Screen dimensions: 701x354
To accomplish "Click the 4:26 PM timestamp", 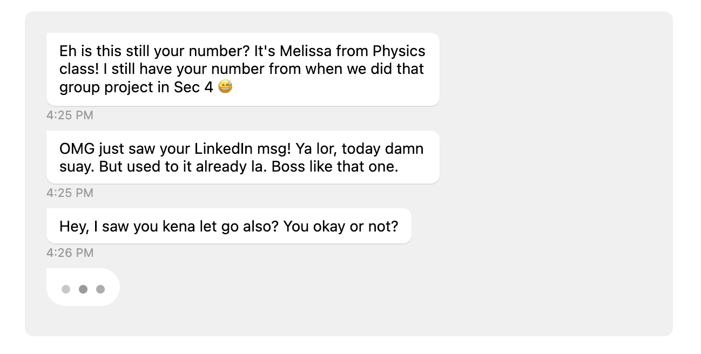I will pyautogui.click(x=70, y=253).
